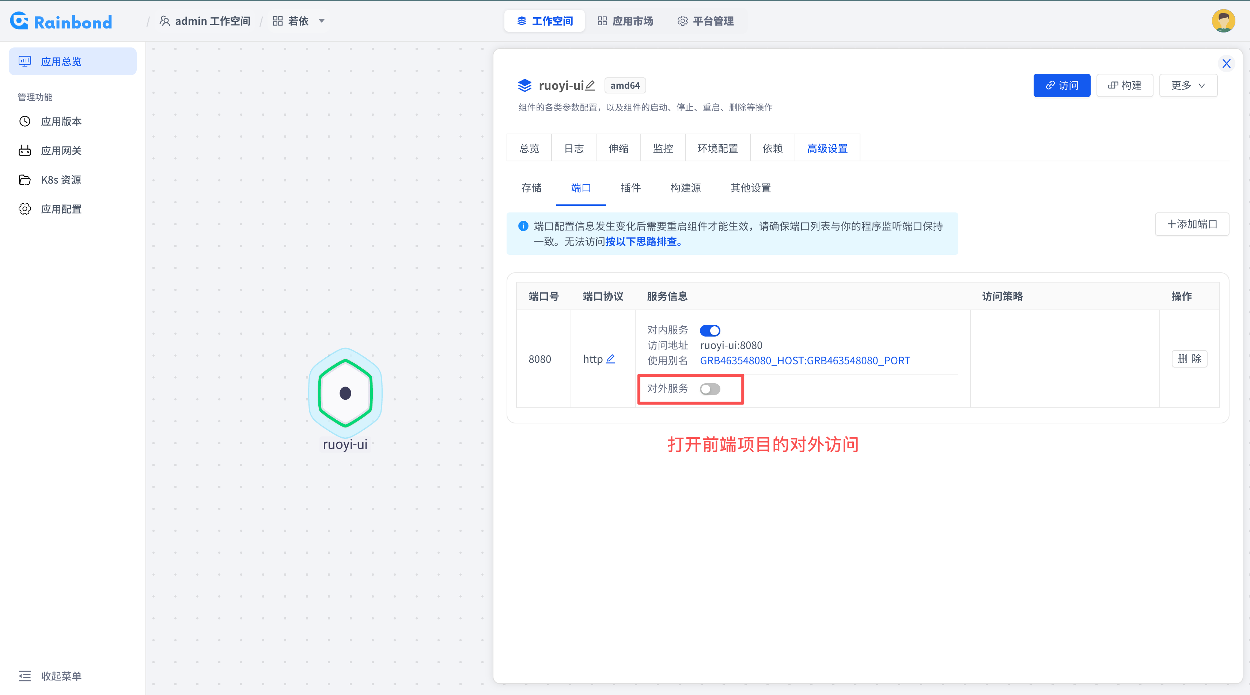Open the 更多 dropdown button
Image resolution: width=1250 pixels, height=695 pixels.
pyautogui.click(x=1188, y=85)
